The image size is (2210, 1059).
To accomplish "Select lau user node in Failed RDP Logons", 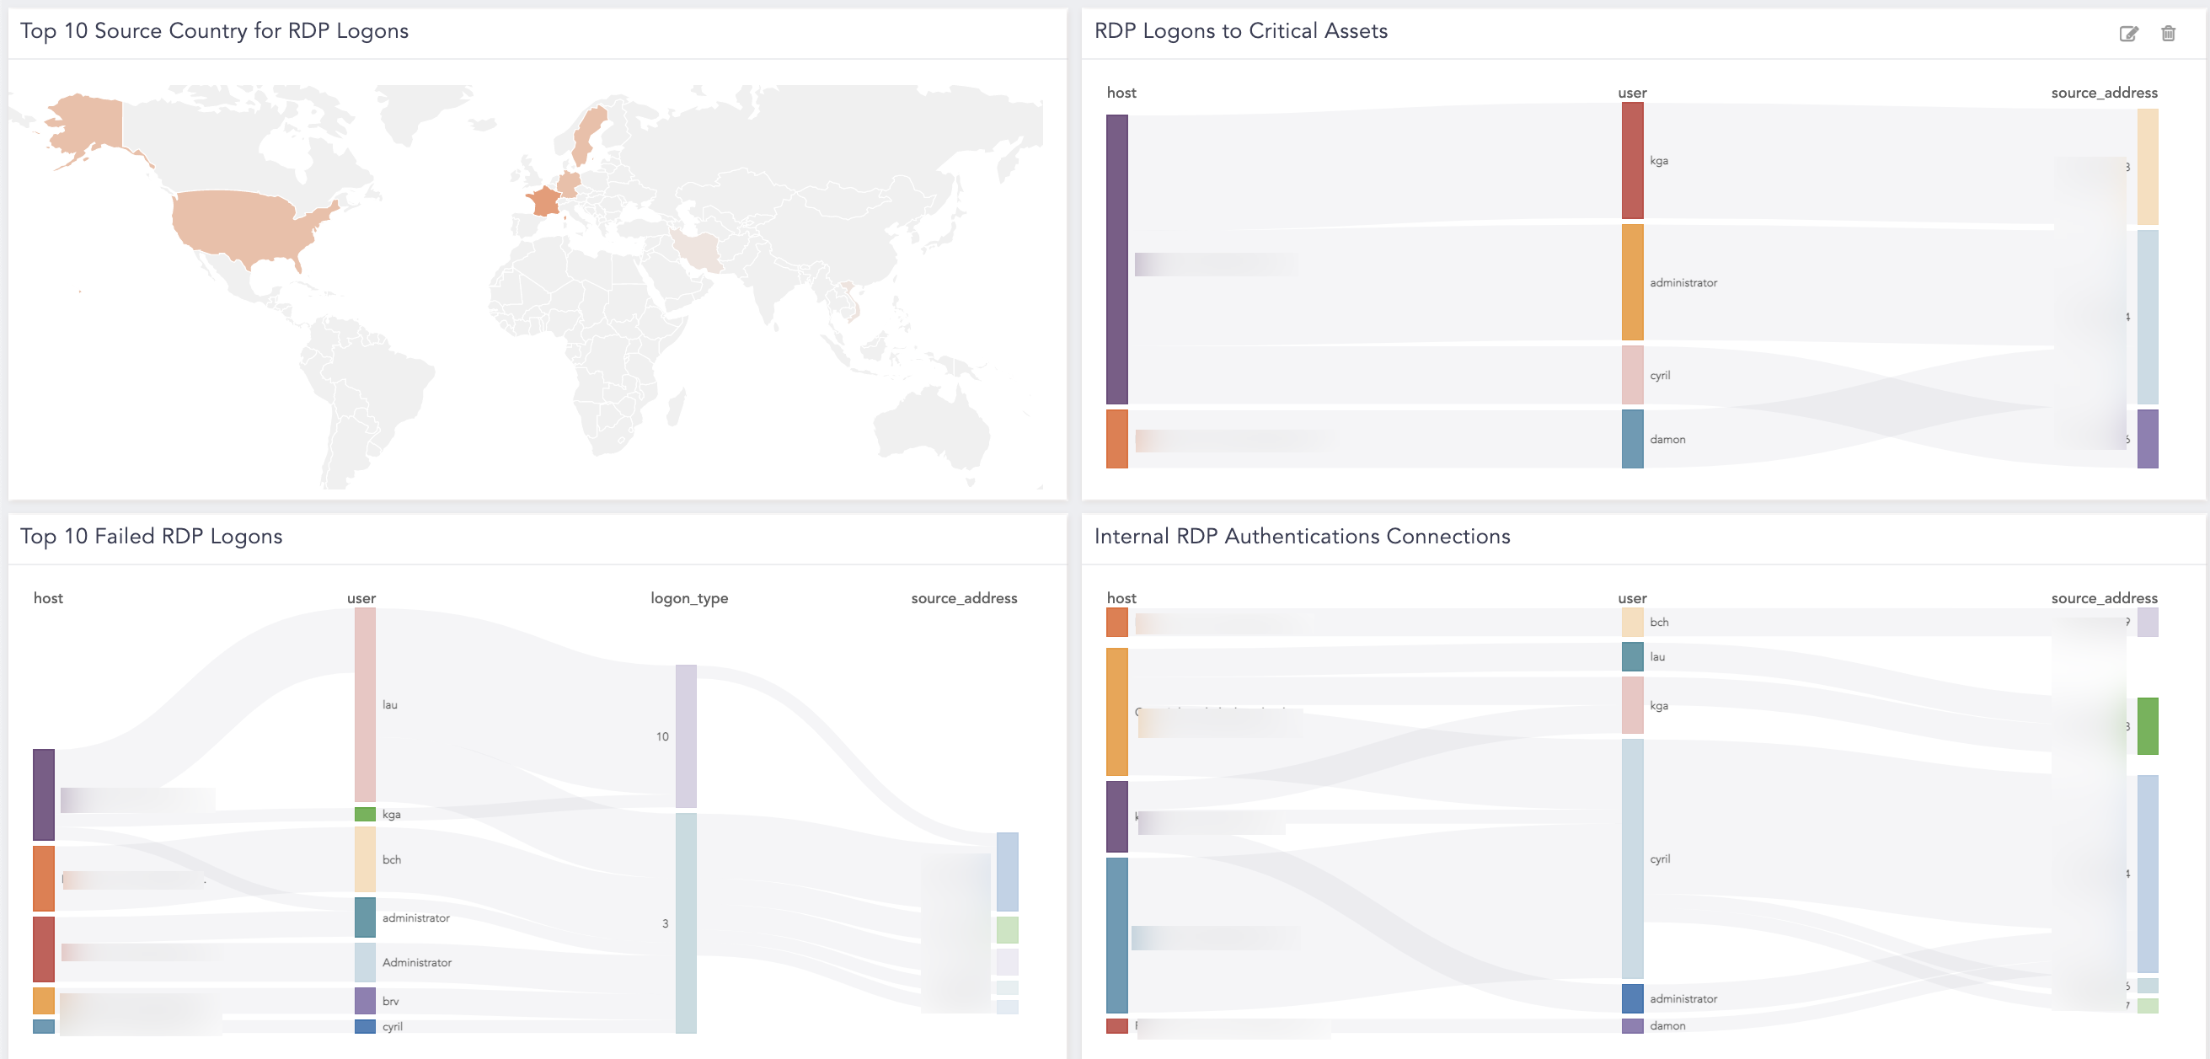I will coord(365,704).
